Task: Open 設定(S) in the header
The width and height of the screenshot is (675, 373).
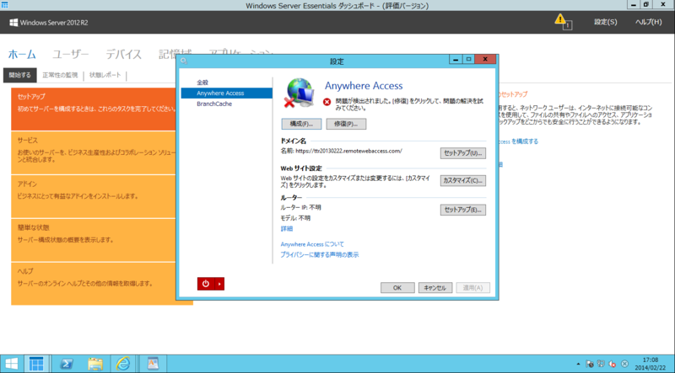Action: [x=605, y=22]
